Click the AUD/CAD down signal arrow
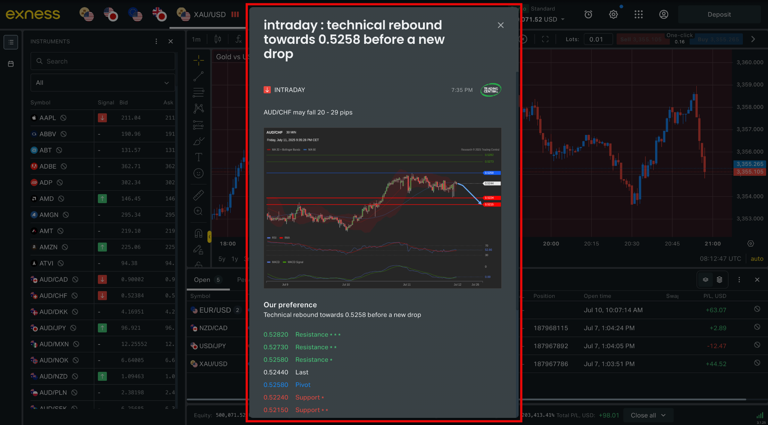Viewport: 768px width, 425px height. click(x=102, y=279)
